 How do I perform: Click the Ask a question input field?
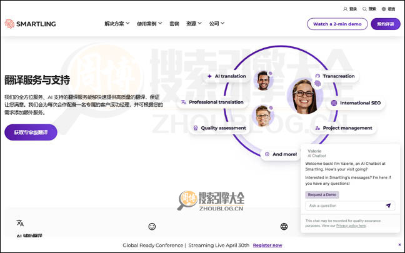coord(350,206)
